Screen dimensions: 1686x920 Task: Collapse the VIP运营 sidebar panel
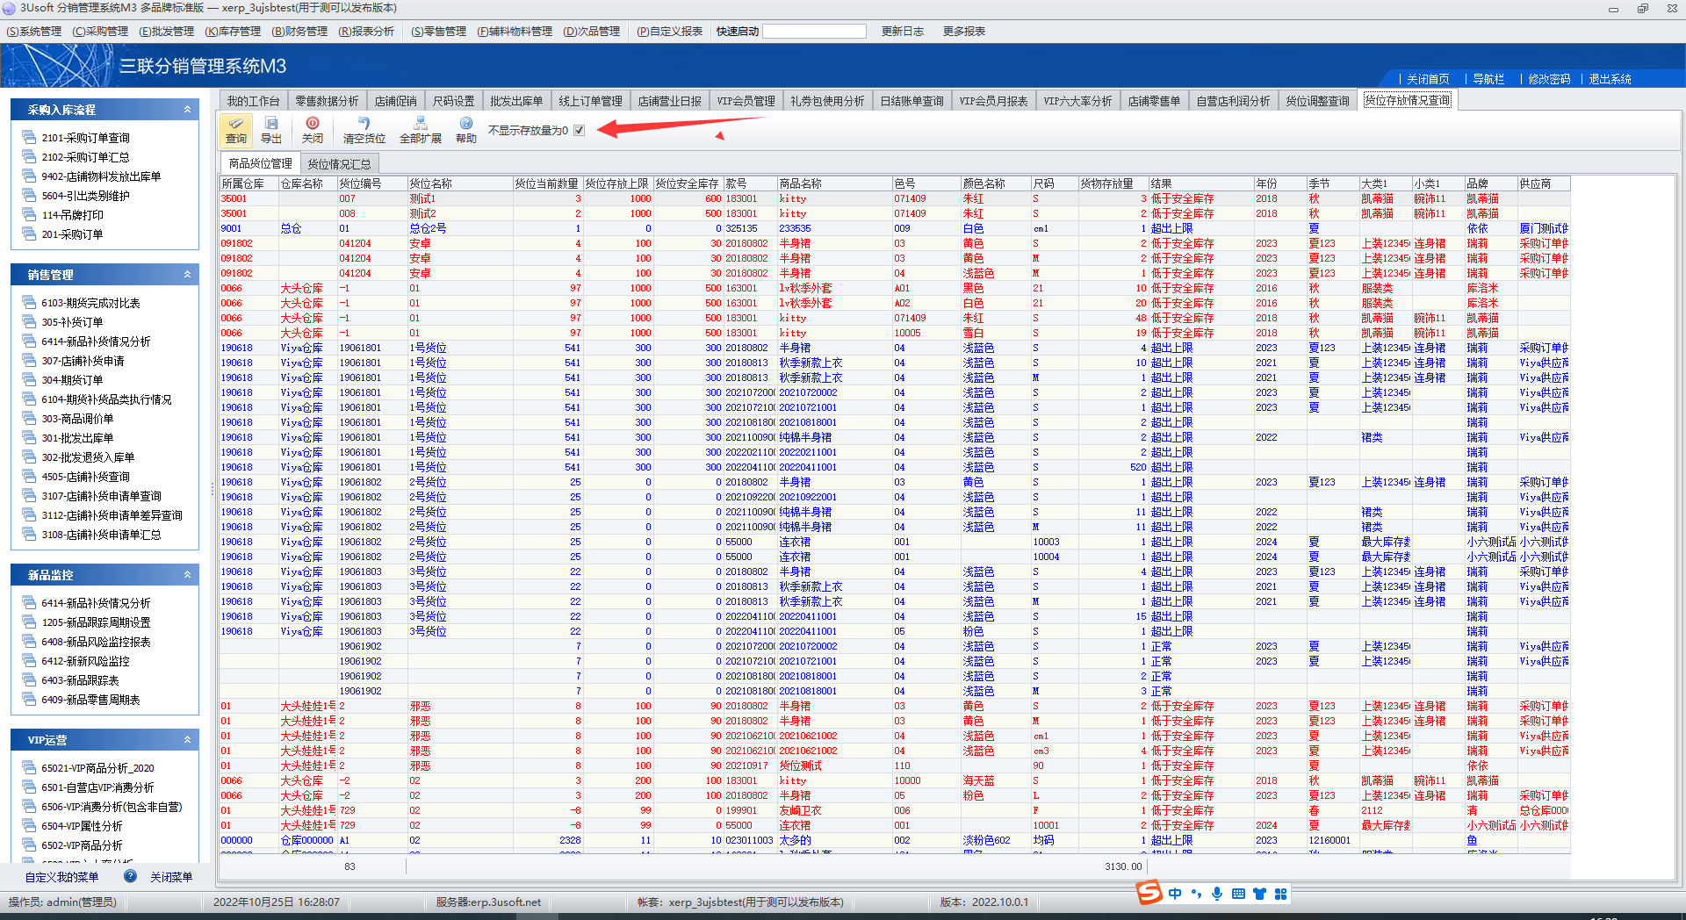(x=187, y=740)
